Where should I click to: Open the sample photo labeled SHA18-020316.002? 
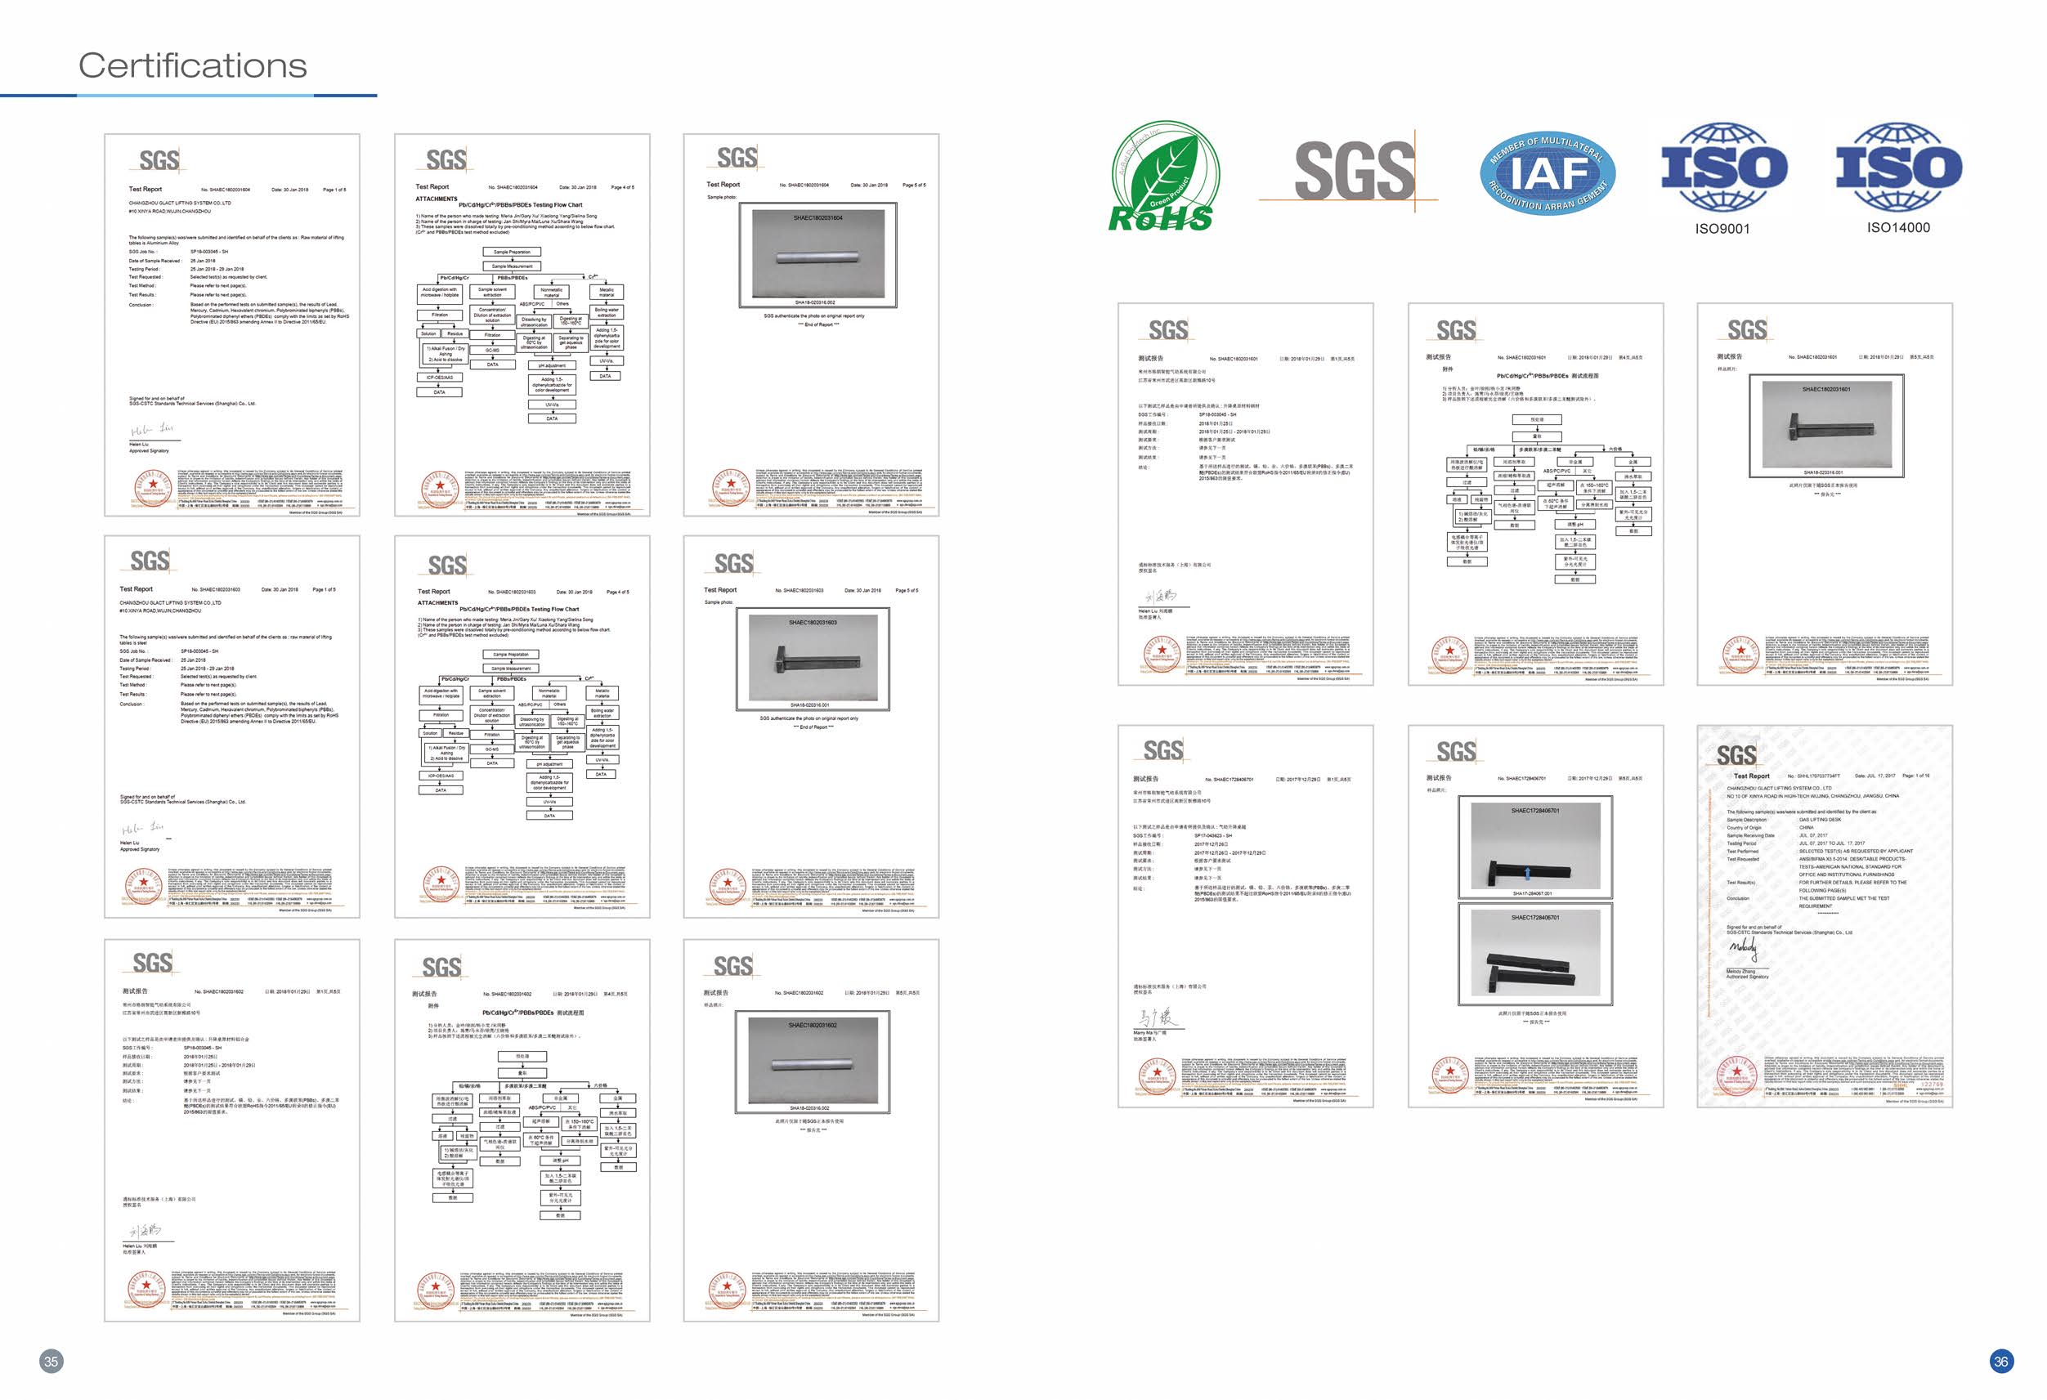click(x=819, y=255)
